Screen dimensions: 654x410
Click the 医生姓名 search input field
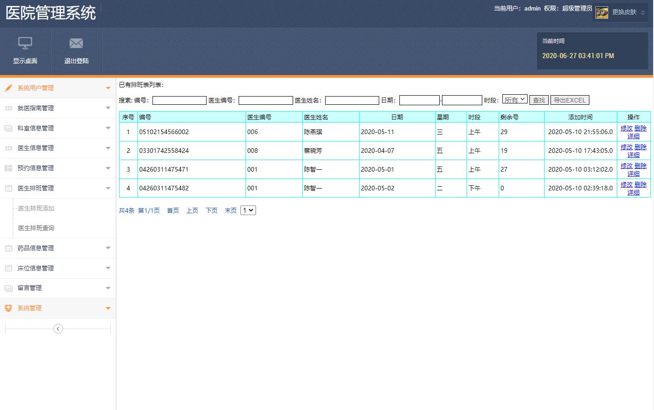[x=352, y=100]
